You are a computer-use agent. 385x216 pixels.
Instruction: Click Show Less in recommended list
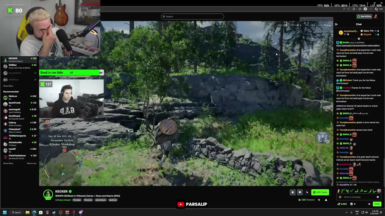click(x=32, y=163)
